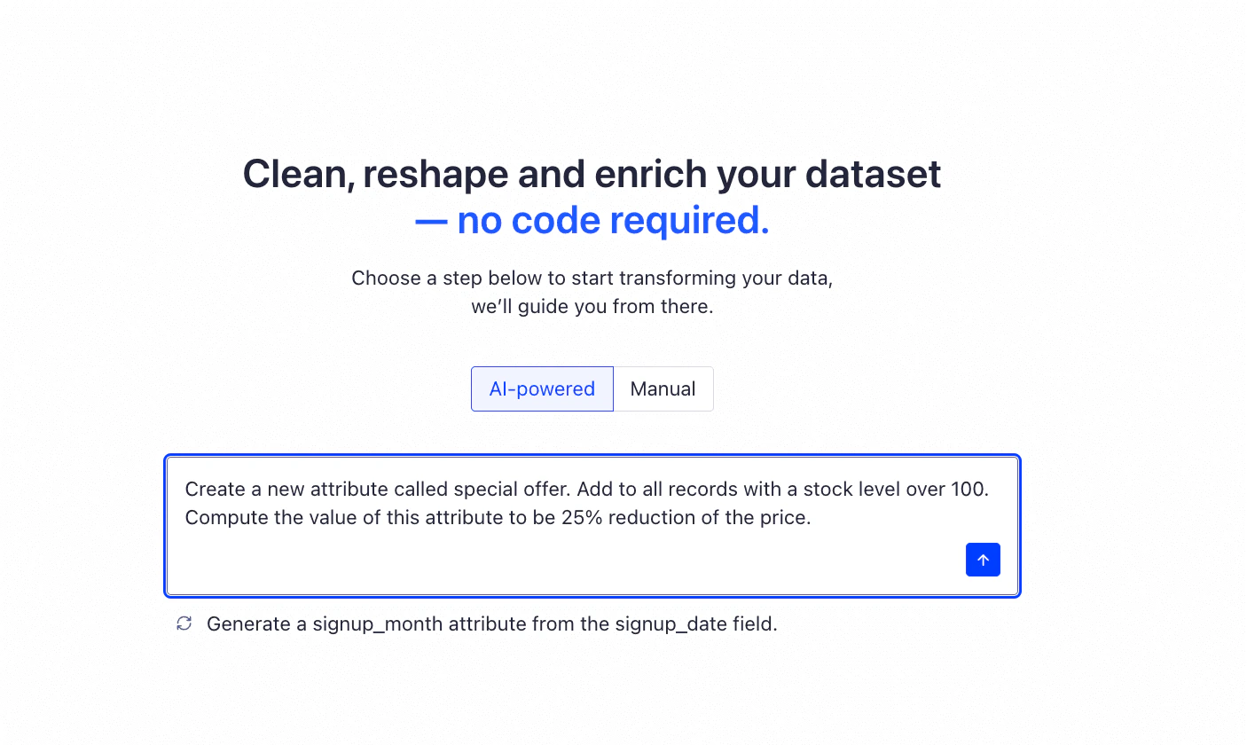Submit the special offer instruction via arrow icon

point(983,560)
